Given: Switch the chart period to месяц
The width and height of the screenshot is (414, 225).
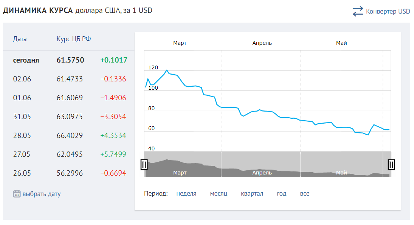Looking at the screenshot, I should click(219, 194).
